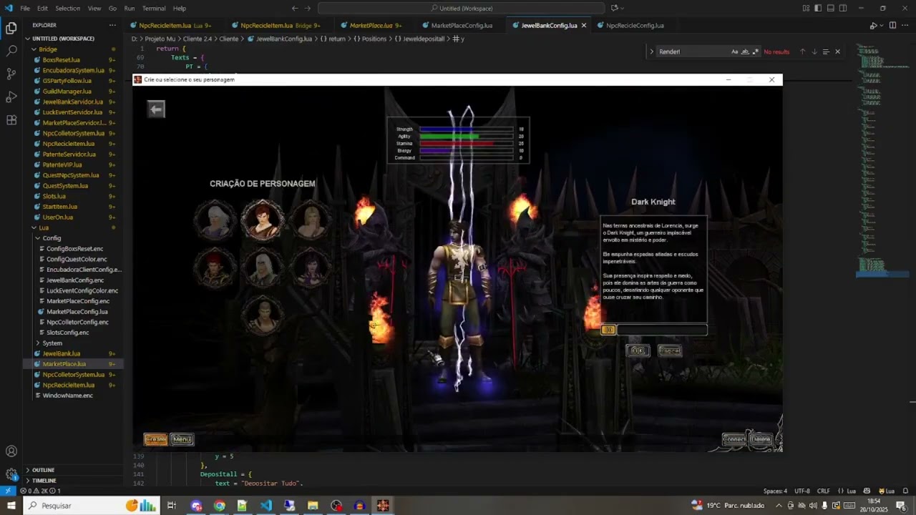Image resolution: width=916 pixels, height=515 pixels.
Task: Collapse the Lua folder in explorer
Action: [x=44, y=227]
